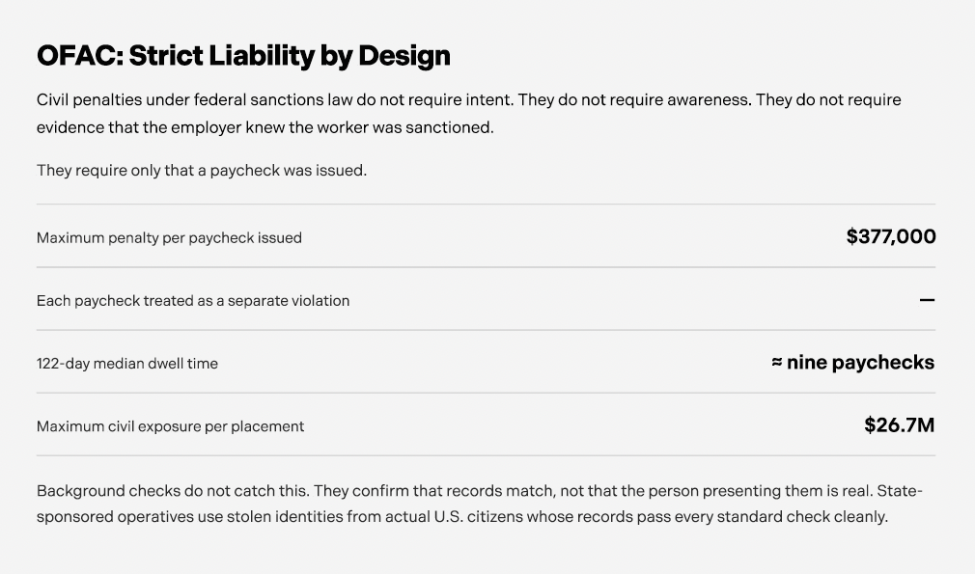
Task: Click the dash in the separate violation row
Action: point(927,300)
